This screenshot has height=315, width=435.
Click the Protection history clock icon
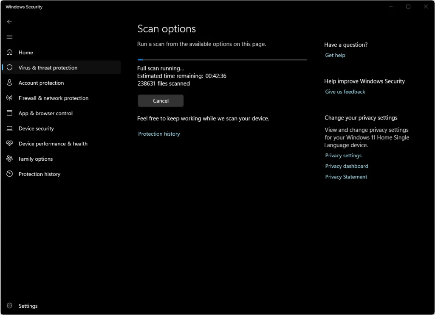[9, 174]
